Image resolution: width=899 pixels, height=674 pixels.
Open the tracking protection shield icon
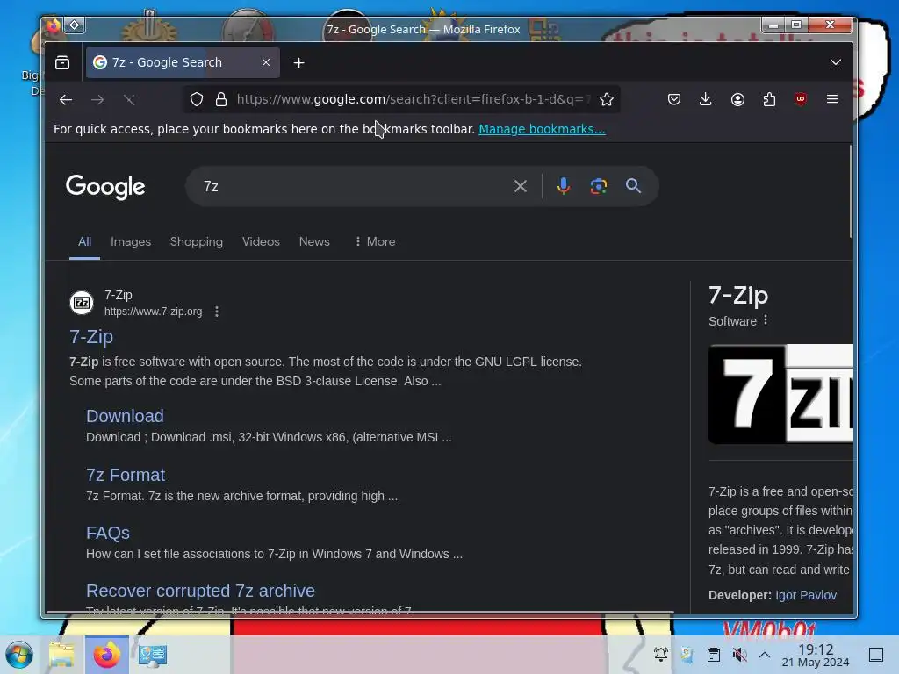(197, 100)
